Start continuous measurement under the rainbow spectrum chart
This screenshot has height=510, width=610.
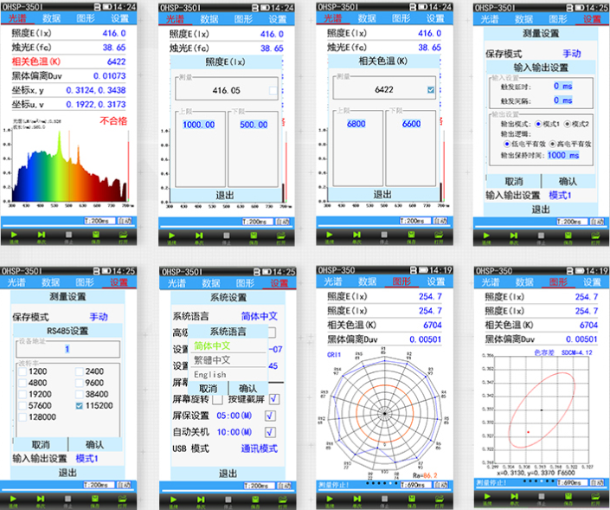15,236
